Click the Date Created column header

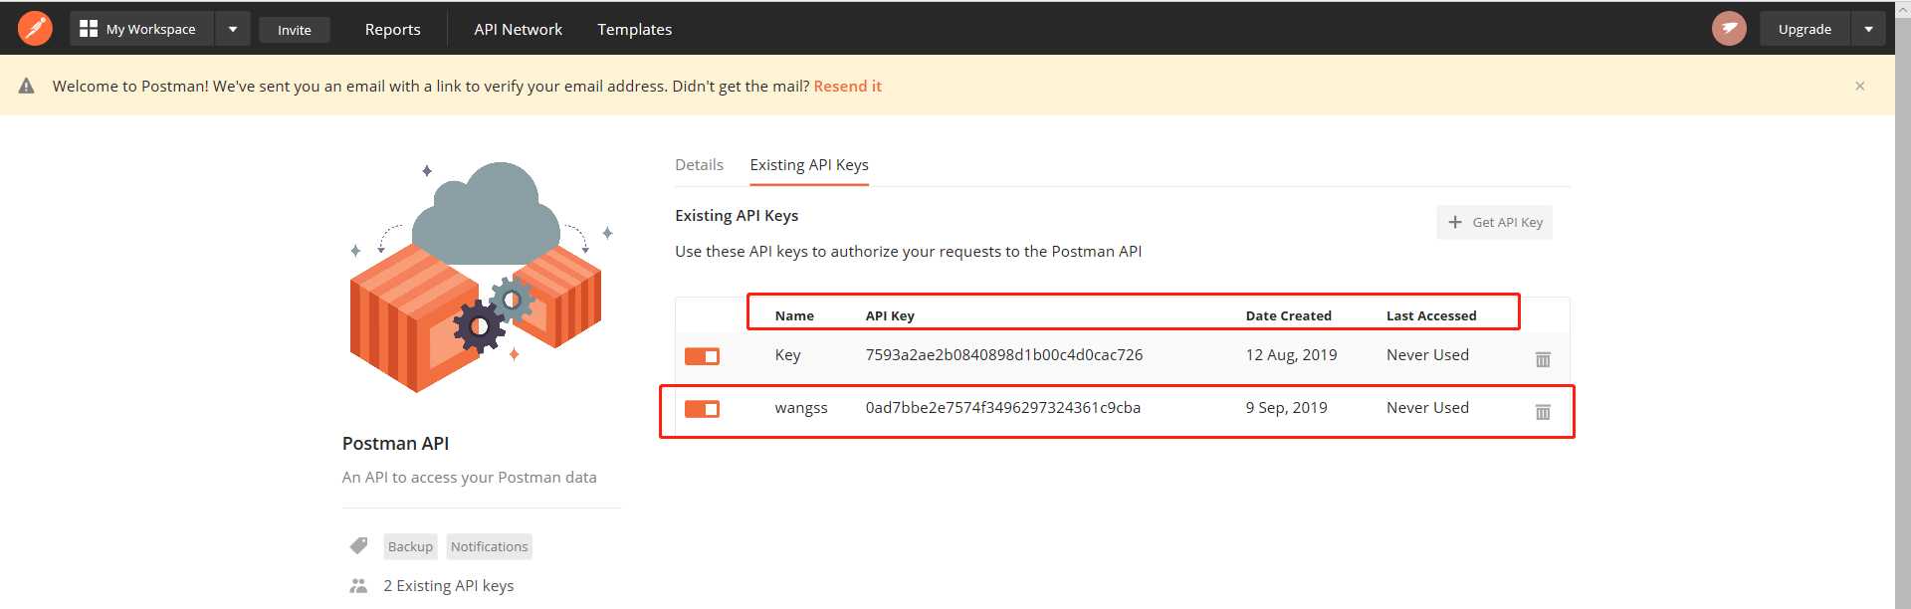click(1288, 315)
